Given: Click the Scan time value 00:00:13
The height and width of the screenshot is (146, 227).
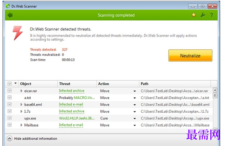Looking at the screenshot, I should click(68, 60).
